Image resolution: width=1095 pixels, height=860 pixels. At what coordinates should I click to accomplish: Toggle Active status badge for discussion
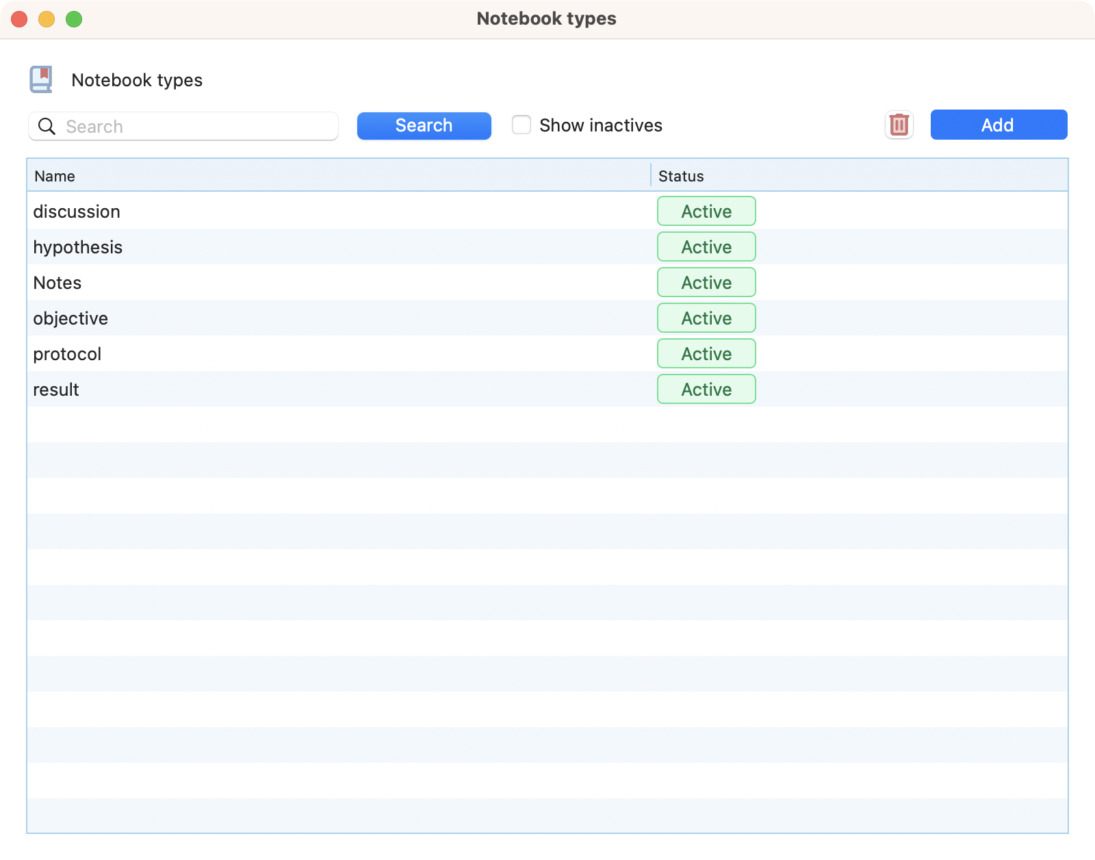[x=706, y=212]
